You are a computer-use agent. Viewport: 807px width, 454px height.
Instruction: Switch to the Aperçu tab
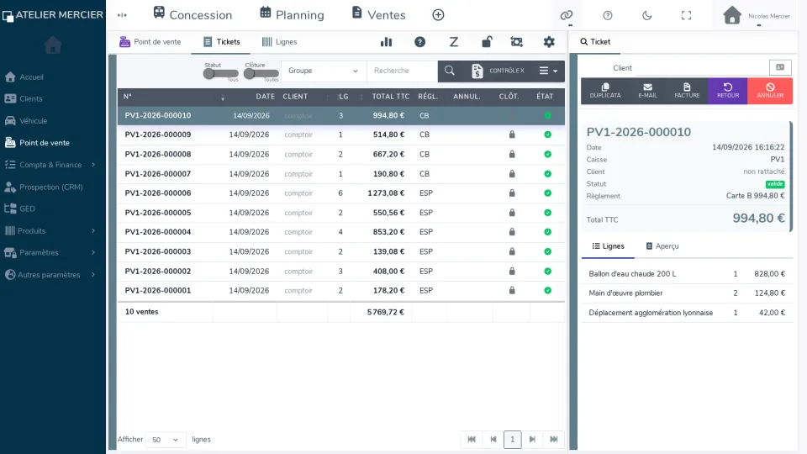click(662, 246)
